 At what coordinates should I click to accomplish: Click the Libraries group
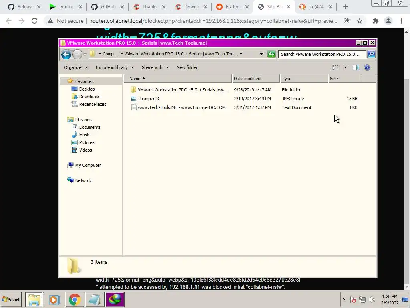80,120
